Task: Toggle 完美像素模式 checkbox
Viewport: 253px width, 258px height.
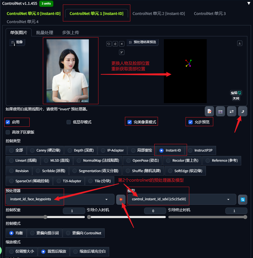Action: pyautogui.click(x=129, y=122)
